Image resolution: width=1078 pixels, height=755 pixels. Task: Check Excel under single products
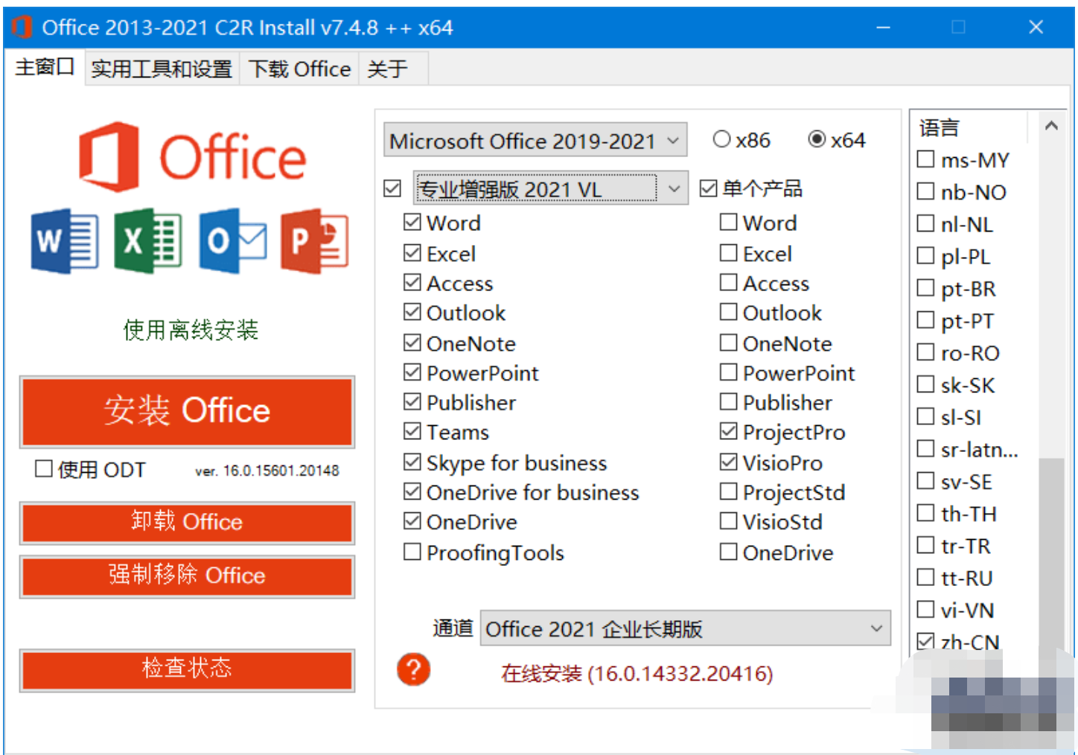pyautogui.click(x=728, y=253)
